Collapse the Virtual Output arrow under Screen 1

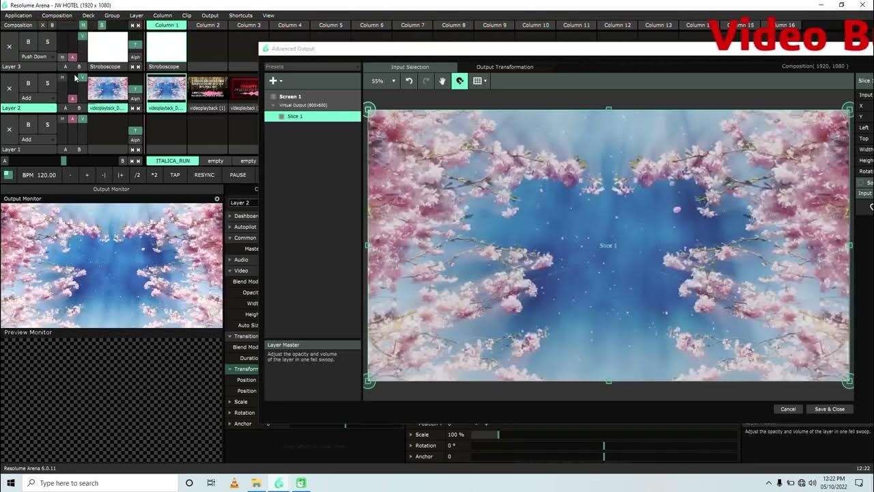(x=274, y=105)
